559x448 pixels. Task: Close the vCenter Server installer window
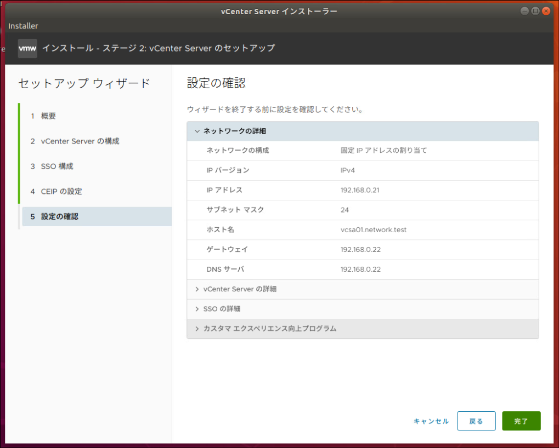click(x=546, y=11)
